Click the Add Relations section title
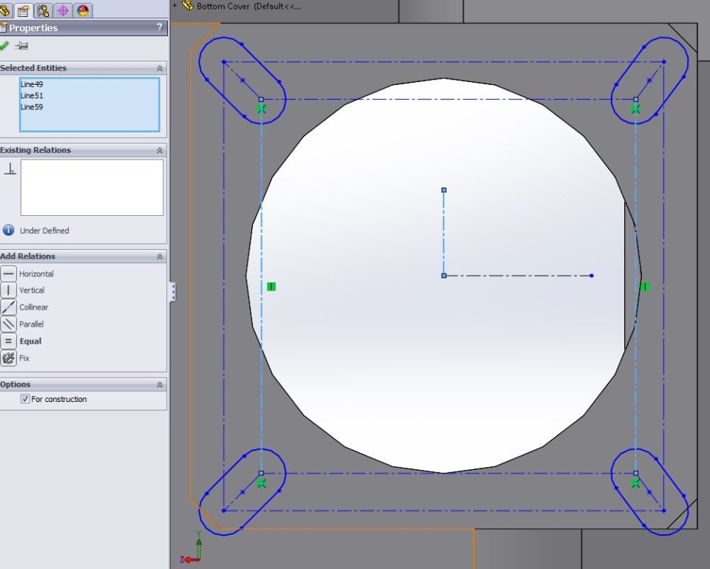710x569 pixels. pos(27,256)
